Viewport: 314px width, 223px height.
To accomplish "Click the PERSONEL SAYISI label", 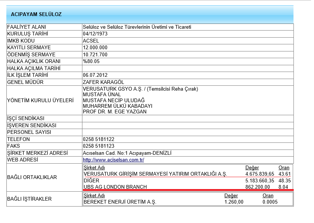I will tap(29, 132).
